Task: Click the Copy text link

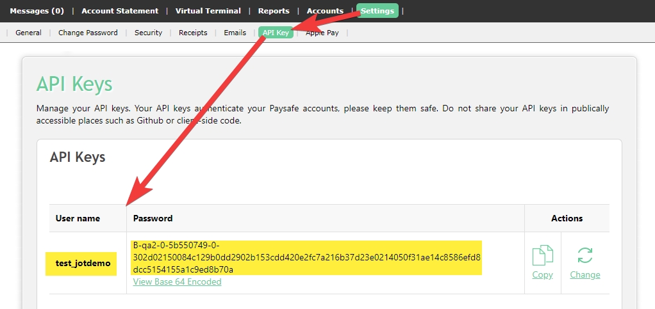Action: pyautogui.click(x=543, y=275)
